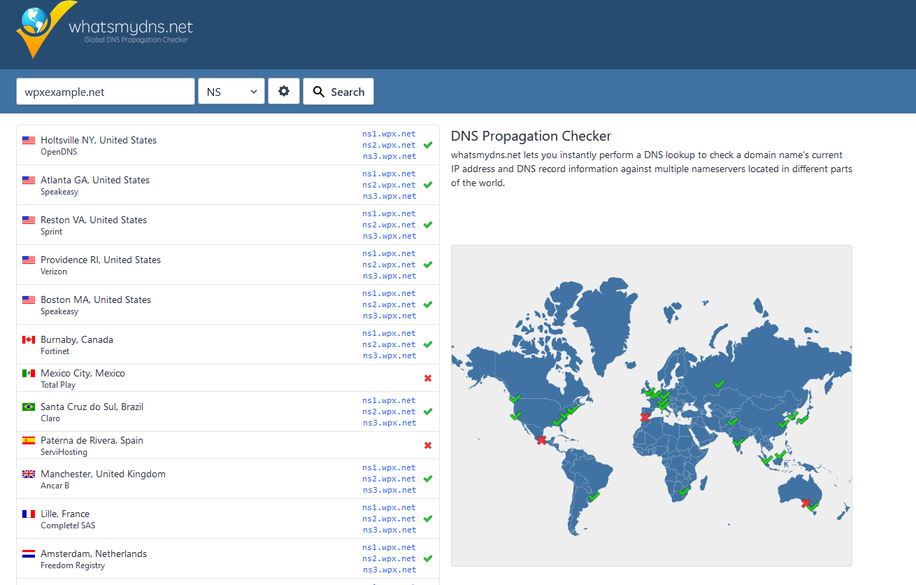The height and width of the screenshot is (585, 916).
Task: Click the domain name input field
Action: tap(106, 92)
